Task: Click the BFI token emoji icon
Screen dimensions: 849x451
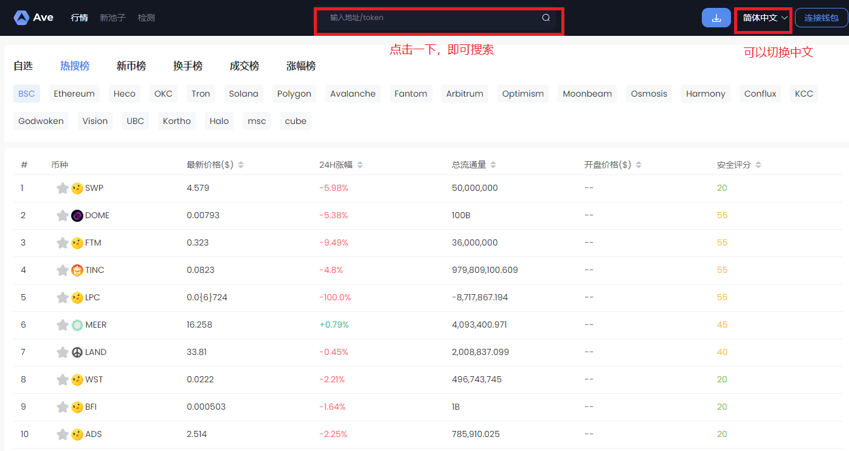Action: (x=77, y=407)
